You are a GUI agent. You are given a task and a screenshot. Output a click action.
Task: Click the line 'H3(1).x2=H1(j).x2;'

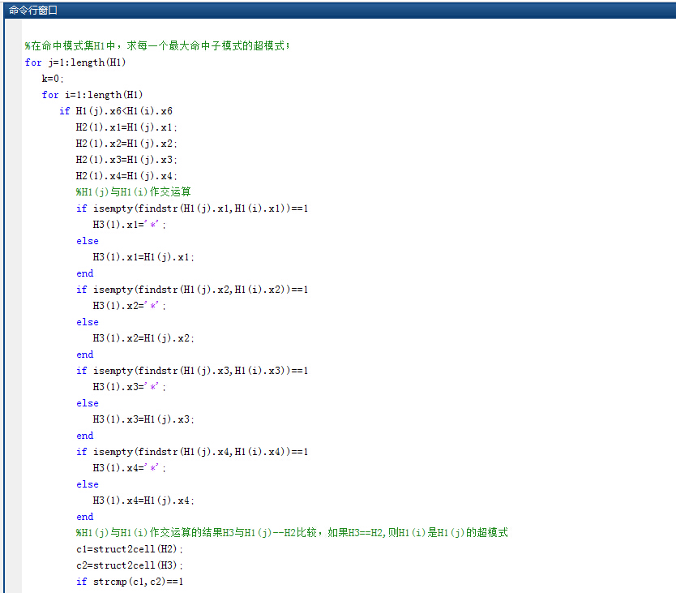click(143, 338)
